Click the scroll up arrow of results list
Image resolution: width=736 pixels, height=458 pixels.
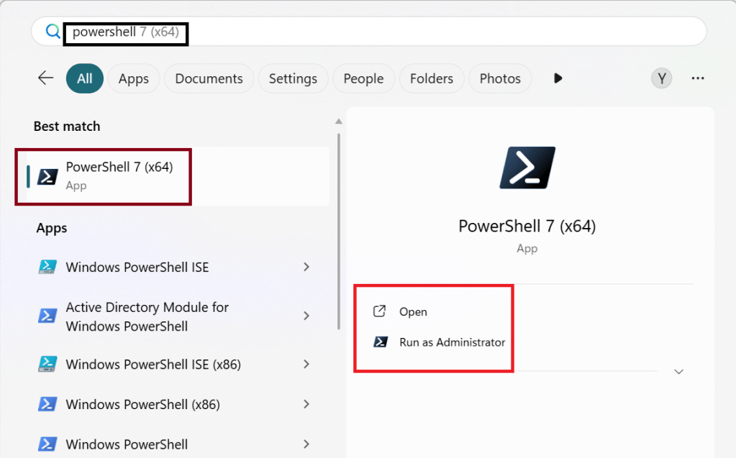click(x=338, y=121)
